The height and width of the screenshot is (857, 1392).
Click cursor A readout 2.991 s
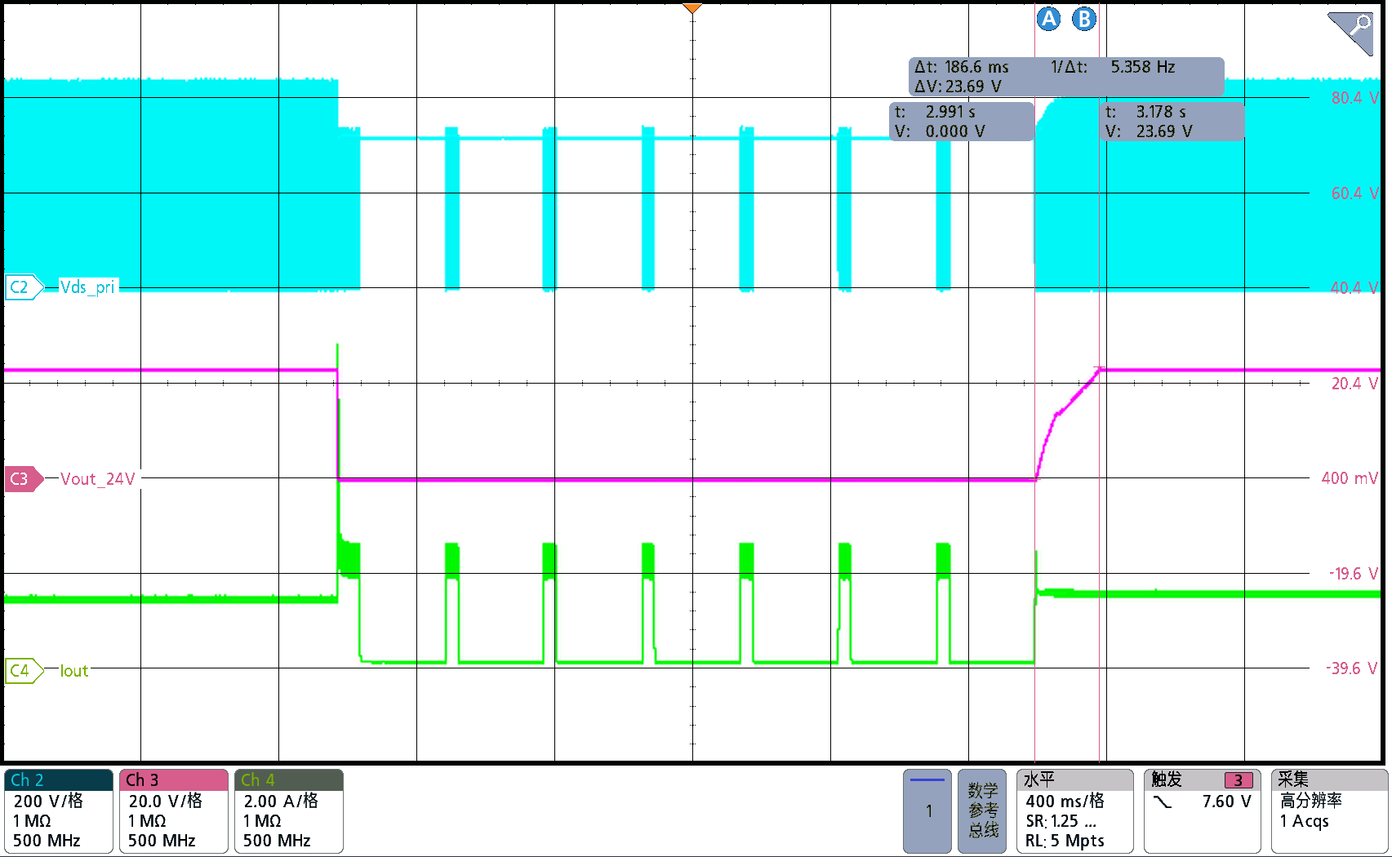961,122
